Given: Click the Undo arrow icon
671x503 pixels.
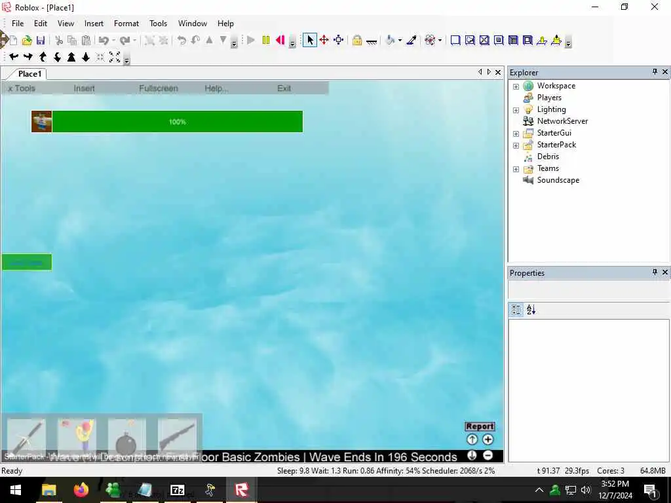Looking at the screenshot, I should point(104,40).
